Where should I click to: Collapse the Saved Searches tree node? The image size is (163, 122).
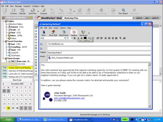[3, 41]
